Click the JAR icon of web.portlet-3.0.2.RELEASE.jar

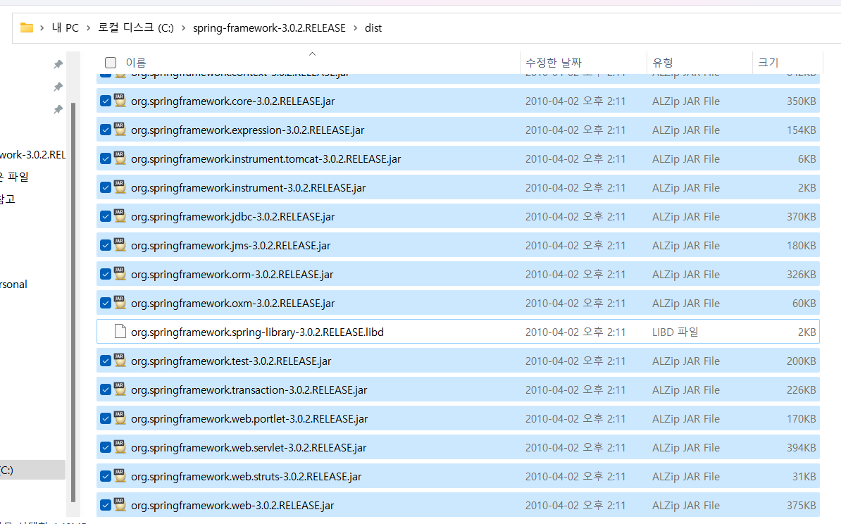tap(120, 419)
